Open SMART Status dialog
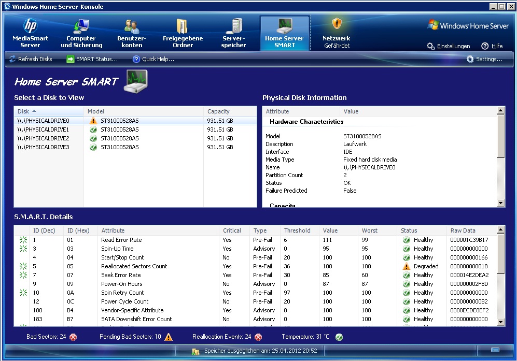 coord(92,59)
